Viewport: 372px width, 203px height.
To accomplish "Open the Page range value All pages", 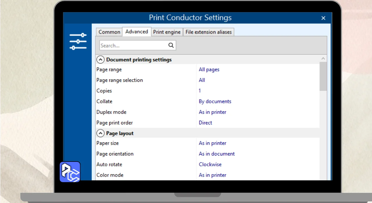I will 209,70.
